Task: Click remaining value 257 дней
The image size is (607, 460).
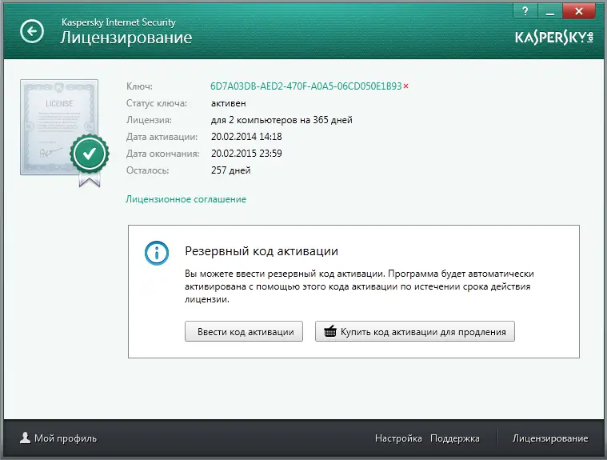Action: click(230, 170)
